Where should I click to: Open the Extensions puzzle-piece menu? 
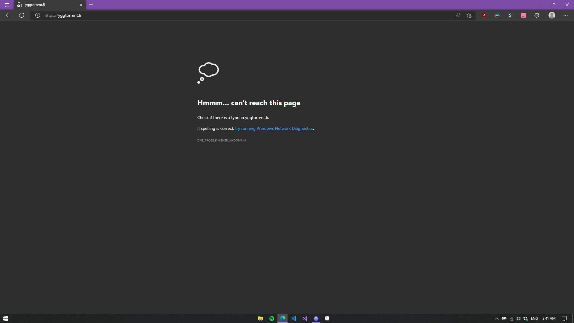[537, 15]
